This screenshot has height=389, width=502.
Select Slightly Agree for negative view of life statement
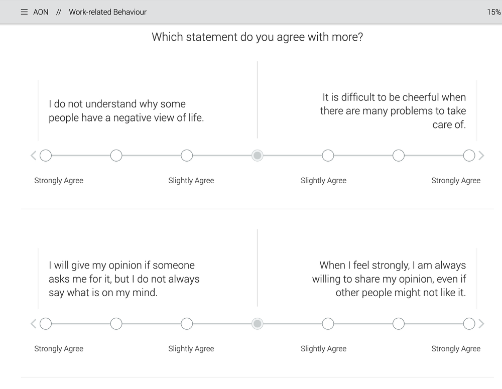[187, 156]
